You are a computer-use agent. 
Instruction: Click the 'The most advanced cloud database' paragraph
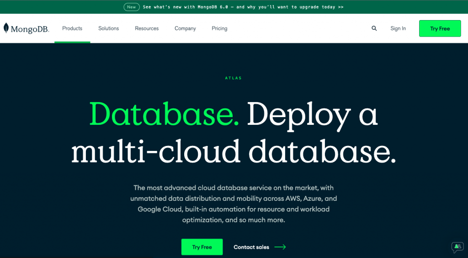click(234, 204)
